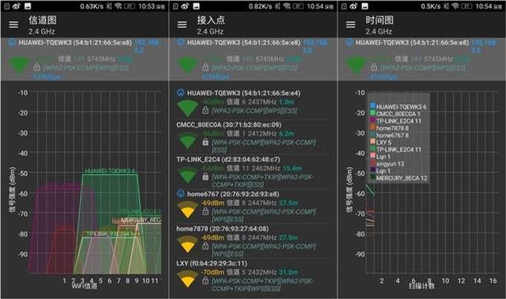This screenshot has height=299, width=506.
Task: Open the home6767 (20:76:93:2d:93:e8) access point entry
Action: tap(253, 206)
